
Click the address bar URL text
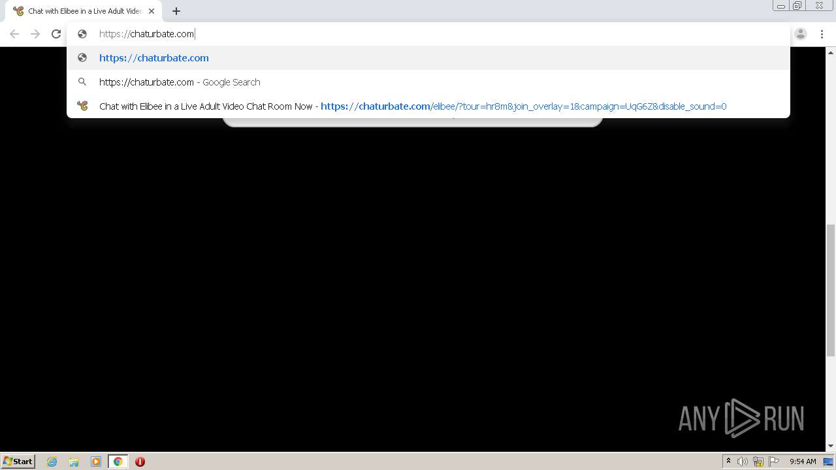(x=147, y=34)
